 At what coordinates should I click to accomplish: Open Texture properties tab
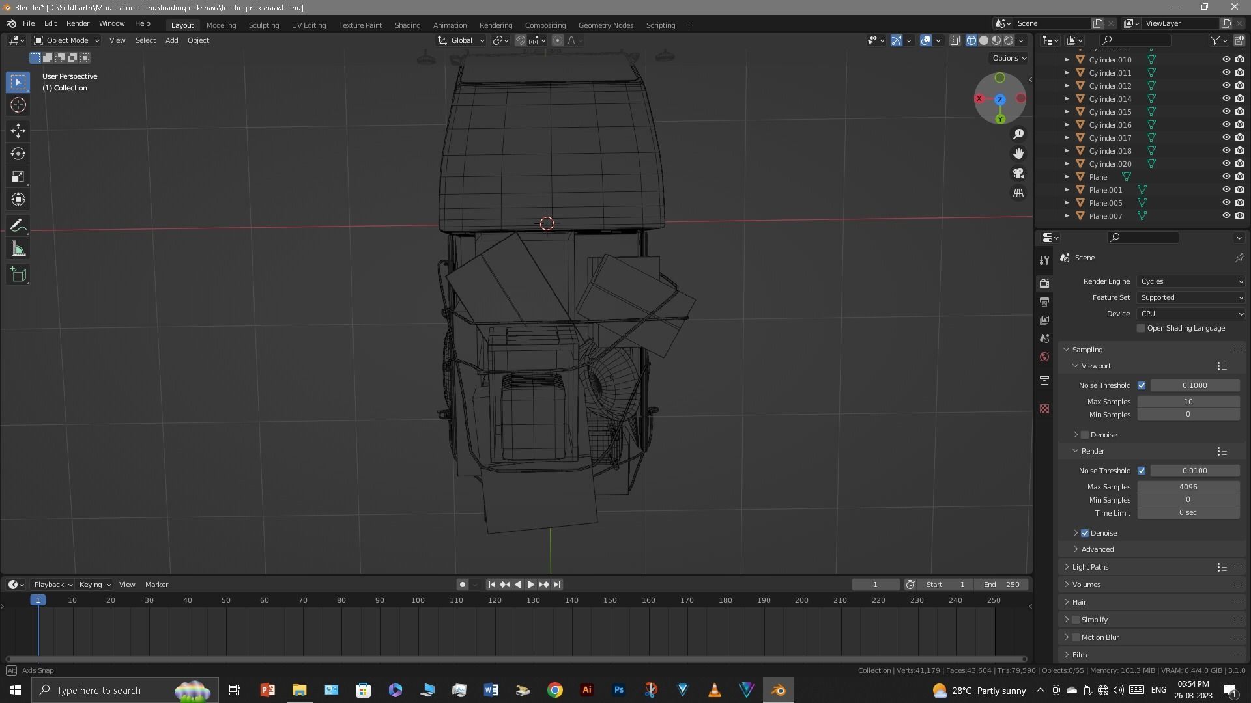point(1044,409)
